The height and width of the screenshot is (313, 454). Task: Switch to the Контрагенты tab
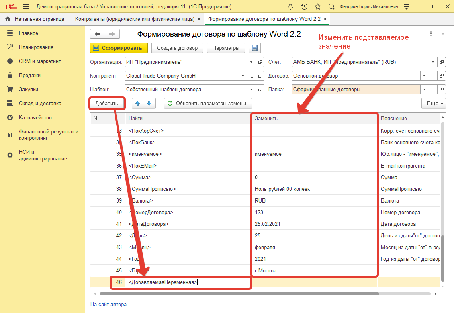click(x=135, y=19)
